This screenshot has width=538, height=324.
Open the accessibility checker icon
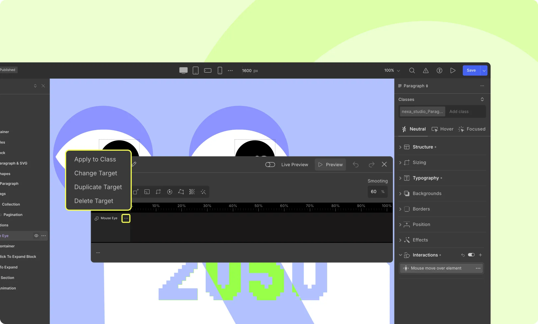[x=439, y=71]
